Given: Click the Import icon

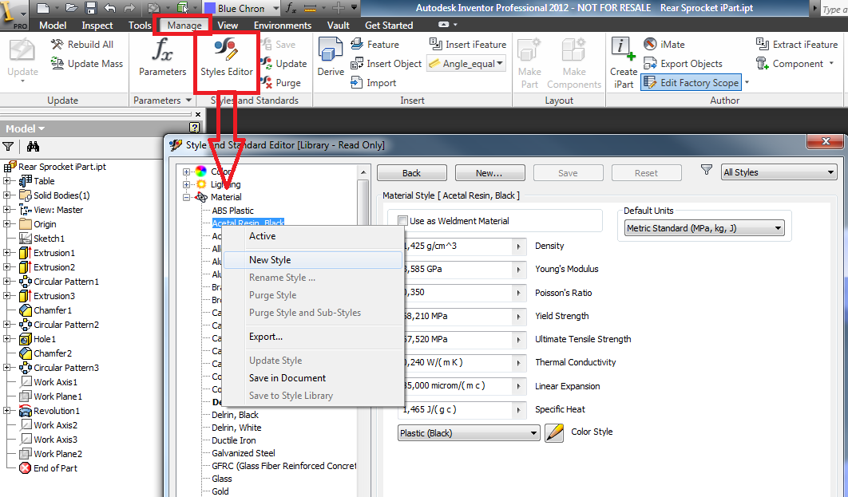Looking at the screenshot, I should click(359, 82).
